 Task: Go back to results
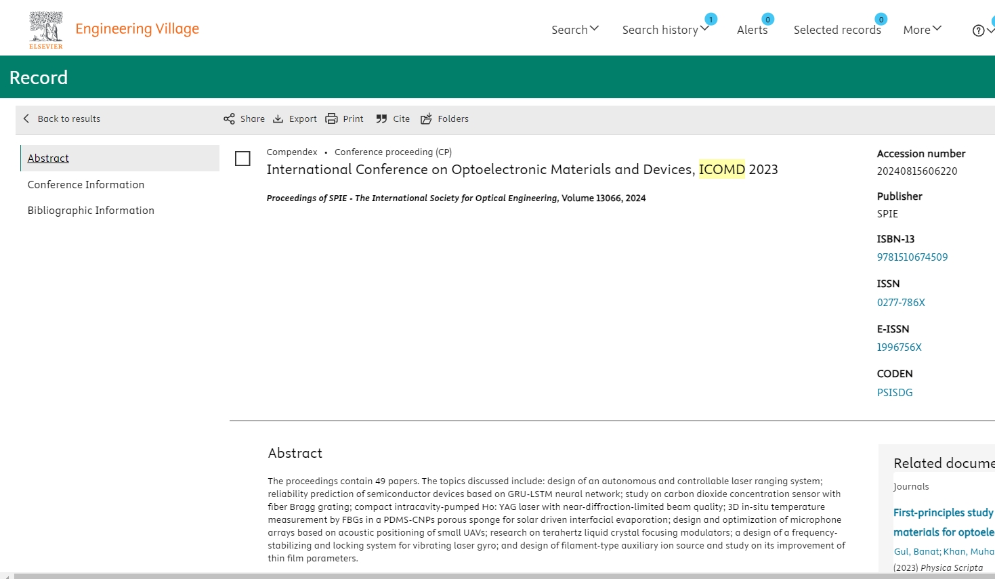[x=69, y=119]
